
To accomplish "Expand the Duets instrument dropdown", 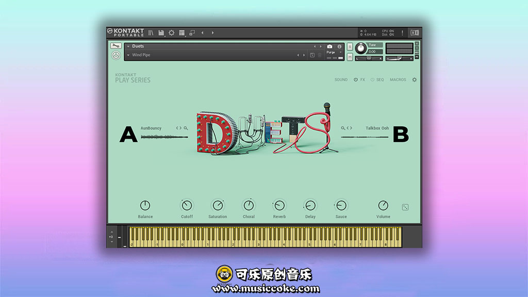I will [128, 46].
